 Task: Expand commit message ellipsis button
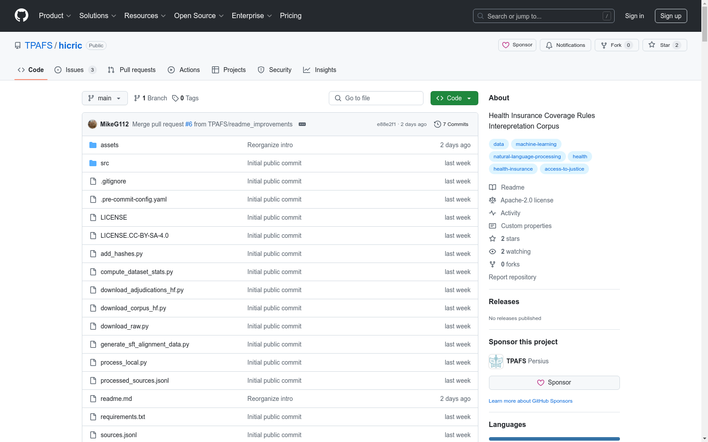tap(302, 124)
